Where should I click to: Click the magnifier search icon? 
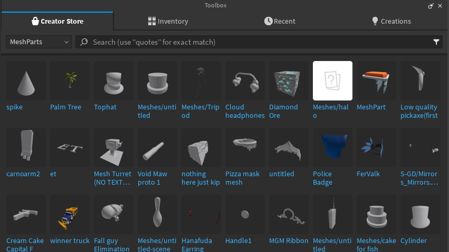(84, 42)
